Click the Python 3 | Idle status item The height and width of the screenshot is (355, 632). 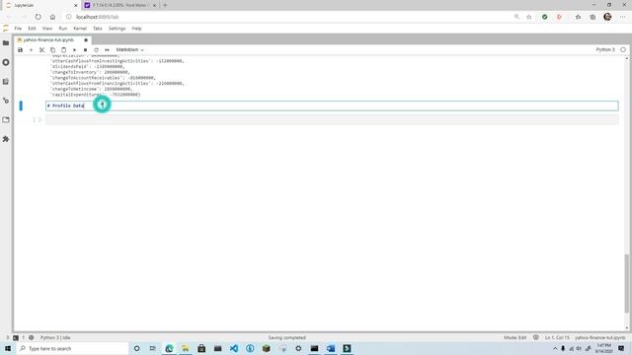55,337
